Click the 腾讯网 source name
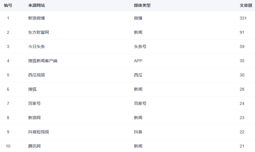The image size is (255, 152). tap(34, 146)
